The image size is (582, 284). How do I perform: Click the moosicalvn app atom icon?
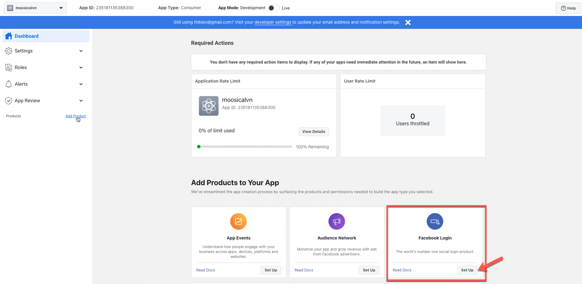[x=209, y=106]
